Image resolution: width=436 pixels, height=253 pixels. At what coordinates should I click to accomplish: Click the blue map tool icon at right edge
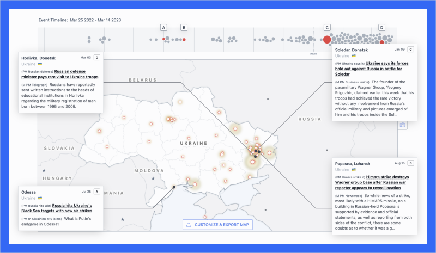(403, 125)
